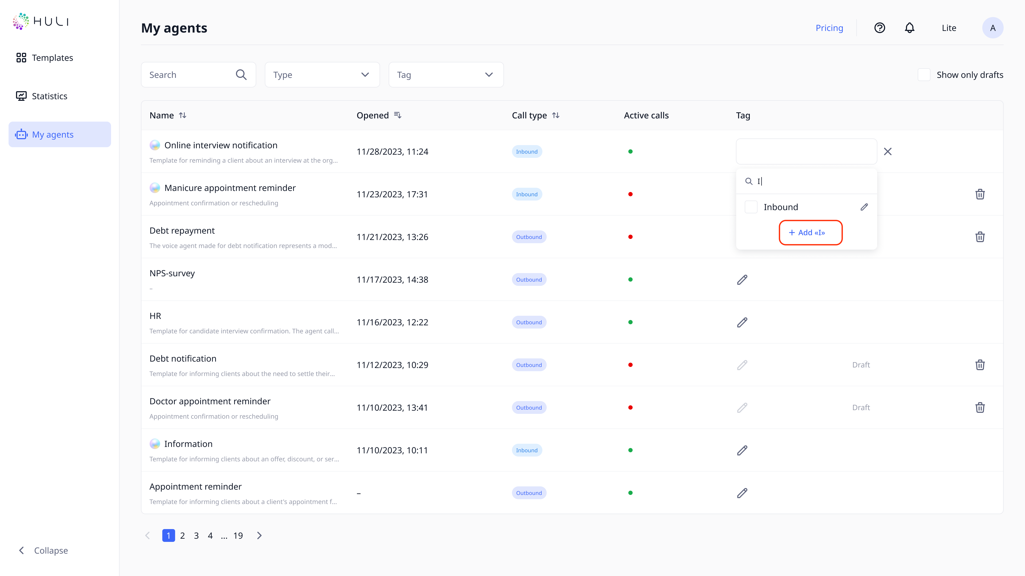The image size is (1025, 576).
Task: Sort by Opened date icon
Action: click(x=397, y=115)
